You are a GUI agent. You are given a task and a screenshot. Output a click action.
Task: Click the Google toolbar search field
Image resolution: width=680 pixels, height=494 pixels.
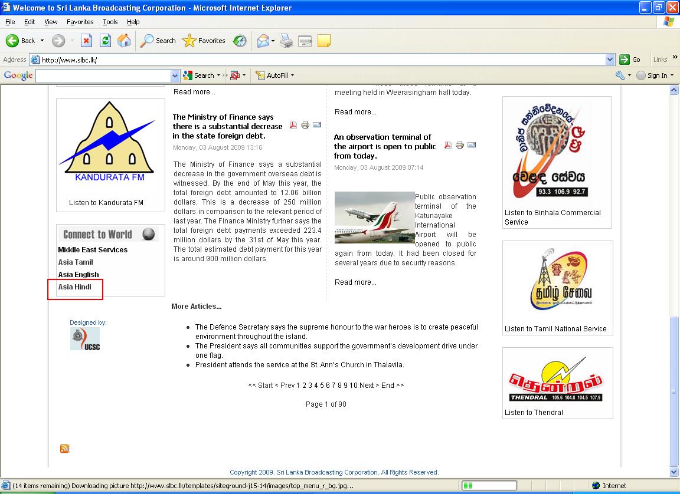click(x=103, y=75)
